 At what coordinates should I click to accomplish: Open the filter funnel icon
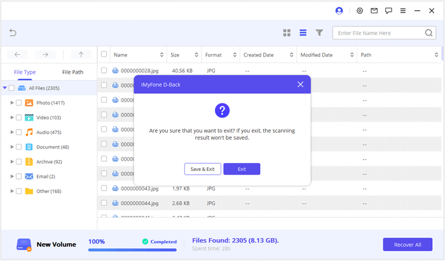click(319, 33)
